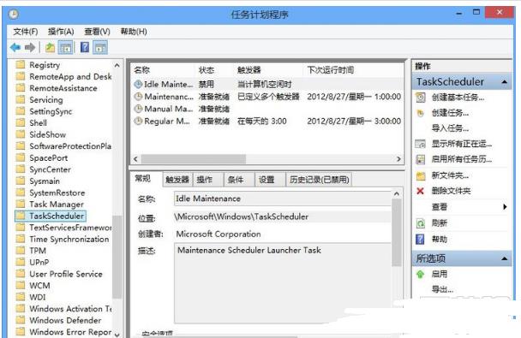Click 导出... under 所选项
The width and height of the screenshot is (521, 338).
coord(442,289)
